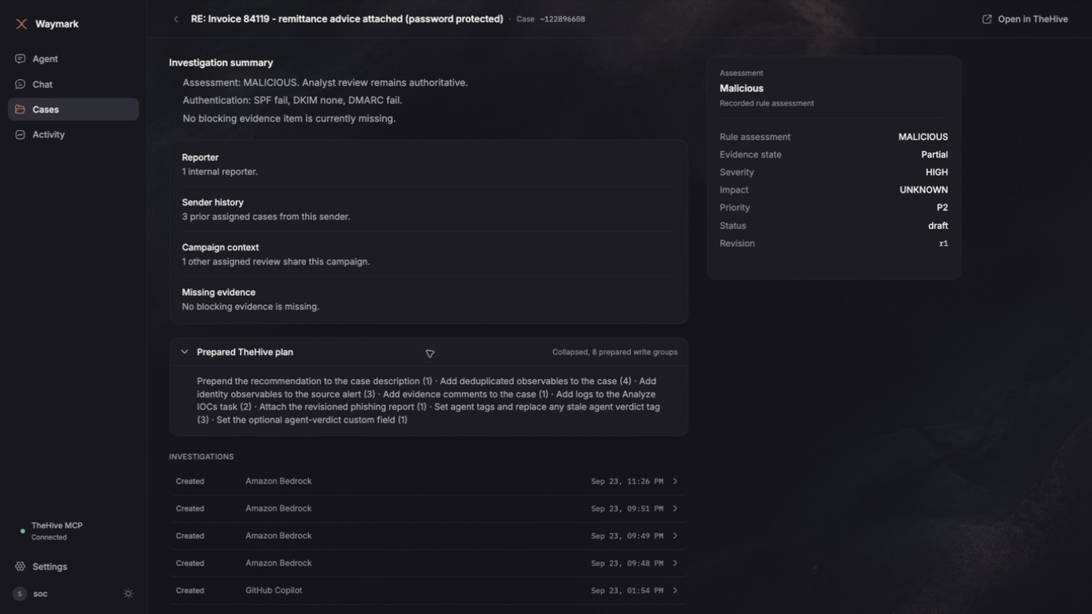
Task: Open the 09:49 PM Amazon Bedrock investigation
Action: pos(428,536)
